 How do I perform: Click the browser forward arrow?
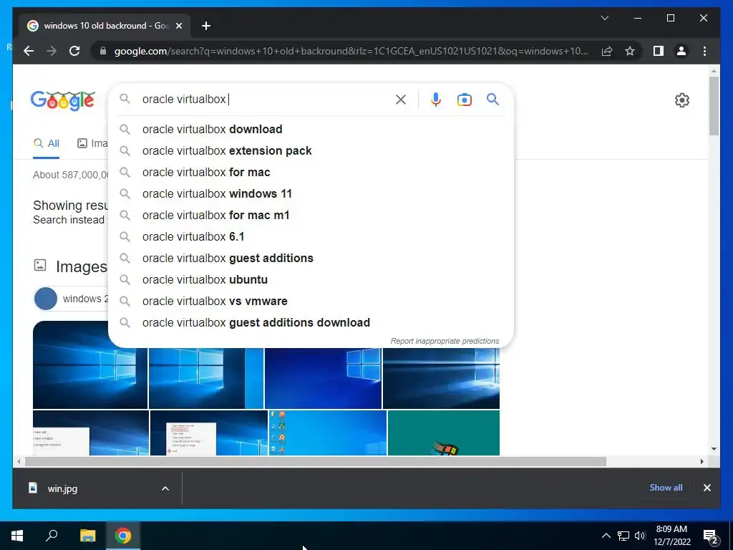click(x=52, y=51)
